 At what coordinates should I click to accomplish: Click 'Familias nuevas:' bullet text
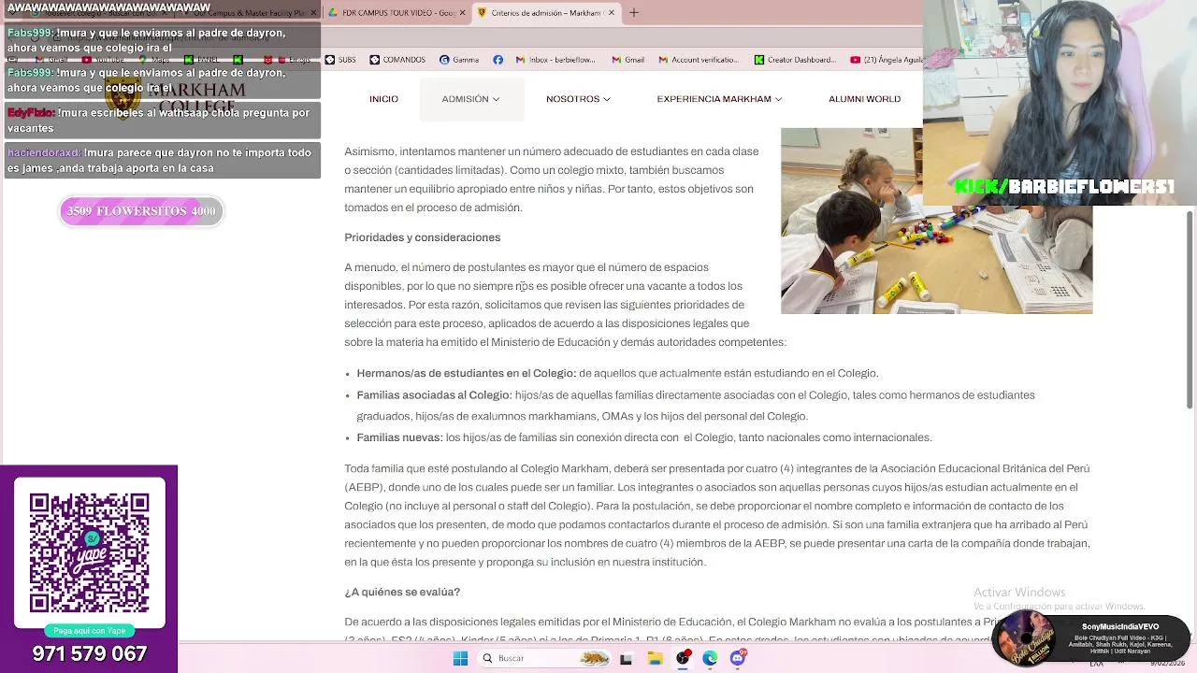[399, 437]
